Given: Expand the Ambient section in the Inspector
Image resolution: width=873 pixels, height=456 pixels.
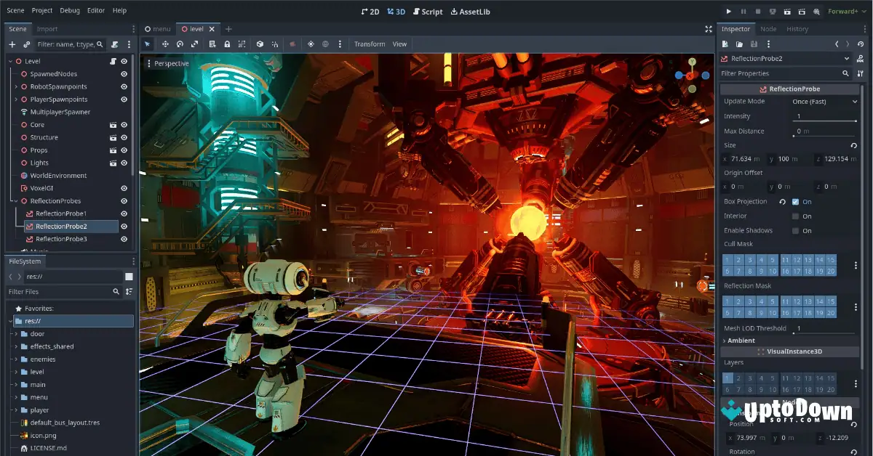Looking at the screenshot, I should click(x=740, y=340).
